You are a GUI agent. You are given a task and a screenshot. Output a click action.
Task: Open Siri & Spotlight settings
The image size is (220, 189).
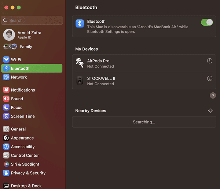tap(25, 164)
